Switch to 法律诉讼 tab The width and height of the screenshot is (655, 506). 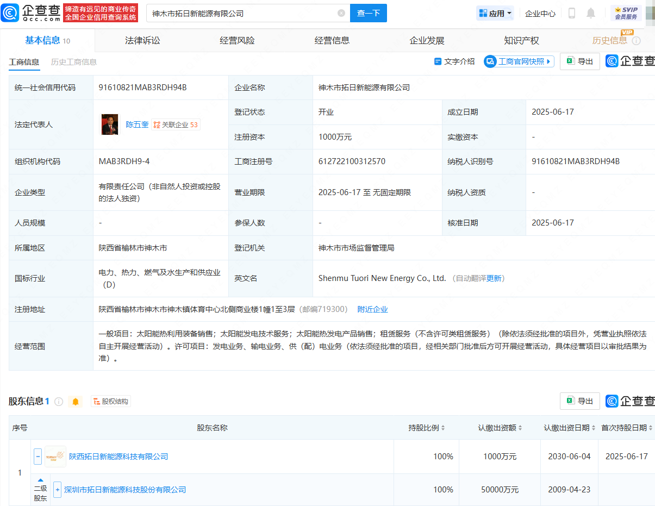[142, 41]
